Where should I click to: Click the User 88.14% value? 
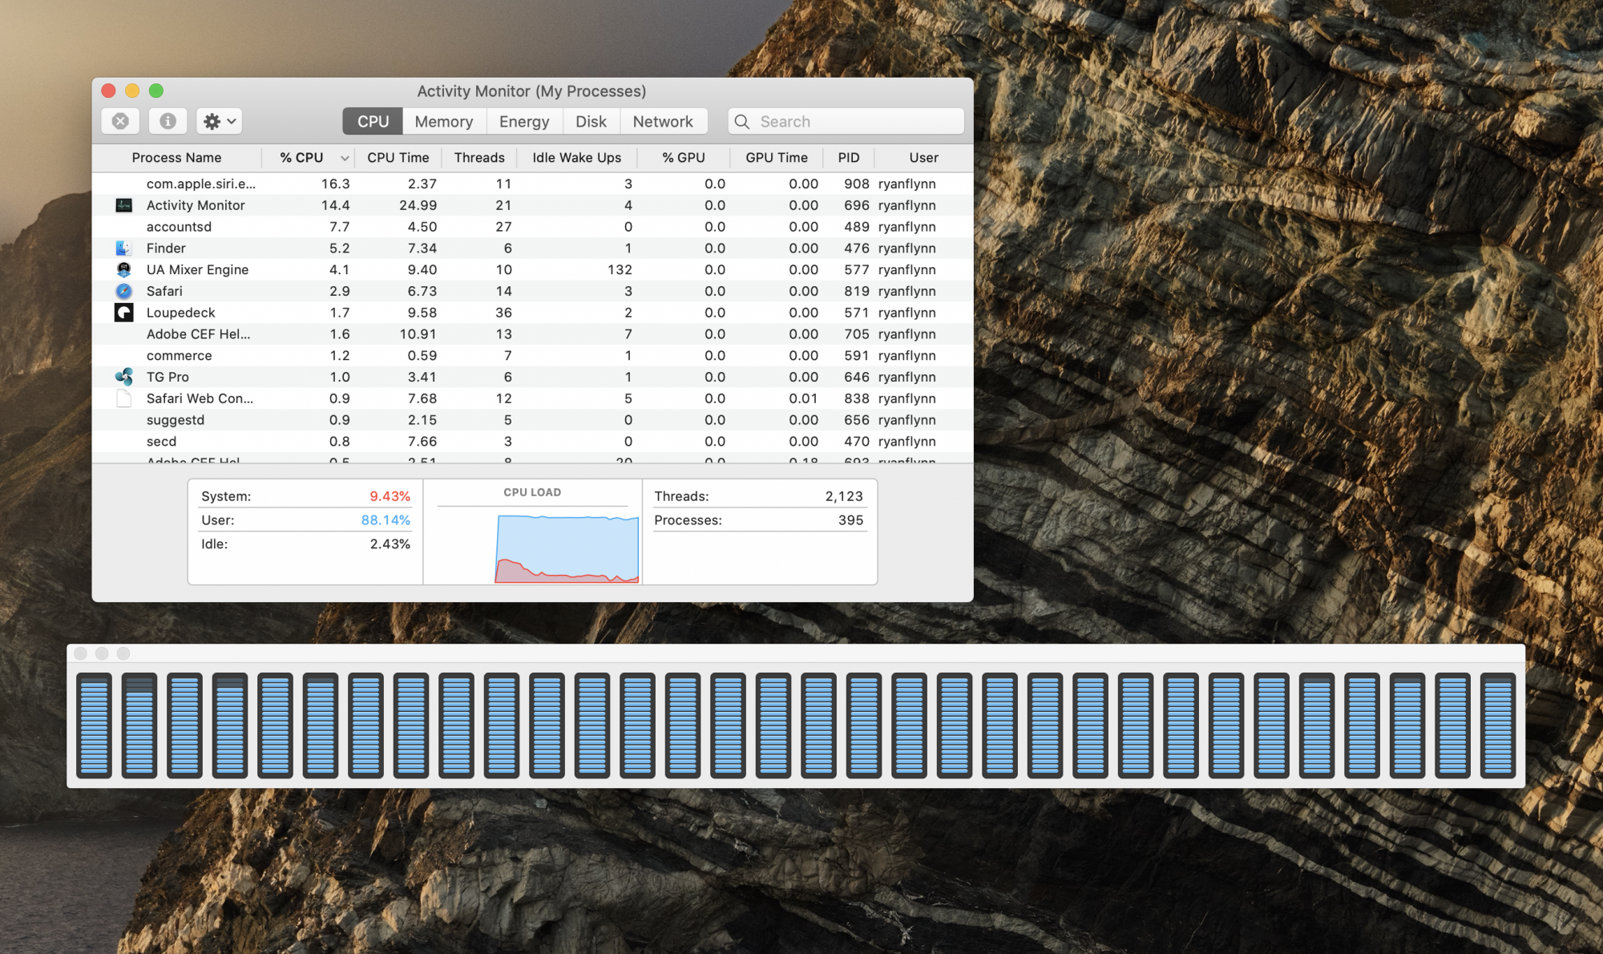[386, 520]
